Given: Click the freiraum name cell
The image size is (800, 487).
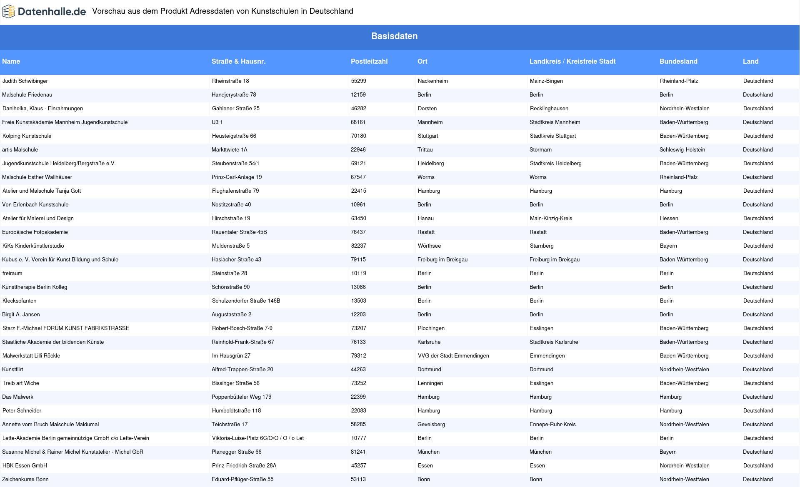Looking at the screenshot, I should point(12,273).
